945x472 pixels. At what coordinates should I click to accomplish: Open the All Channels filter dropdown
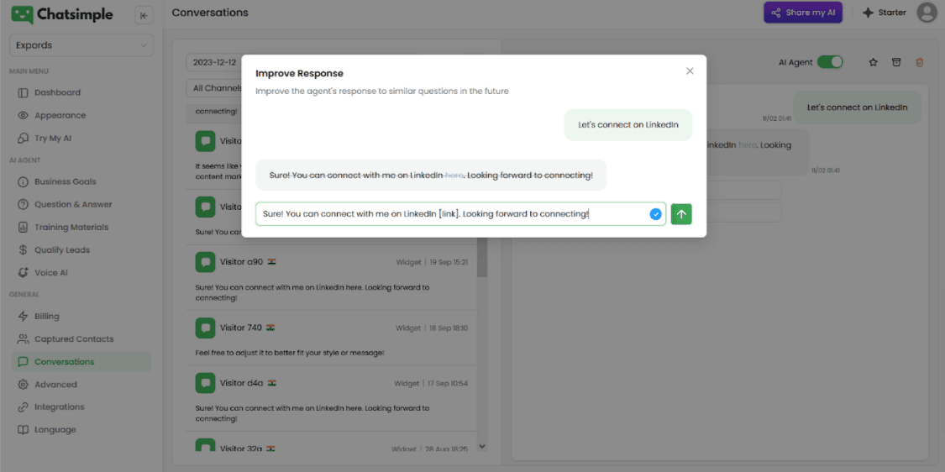[214, 89]
